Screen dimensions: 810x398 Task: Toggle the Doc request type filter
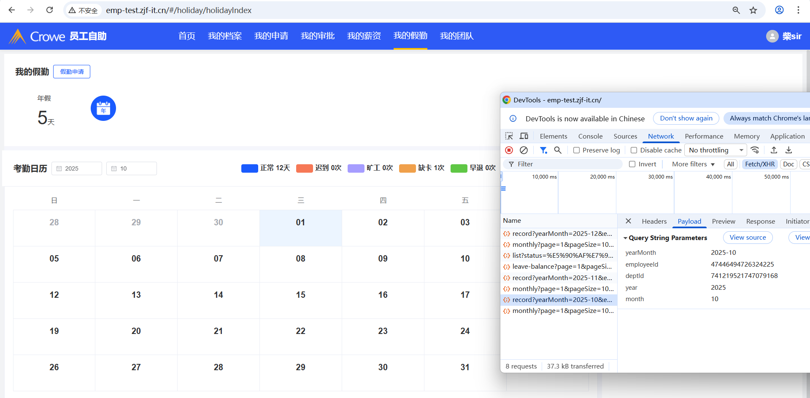(788, 164)
